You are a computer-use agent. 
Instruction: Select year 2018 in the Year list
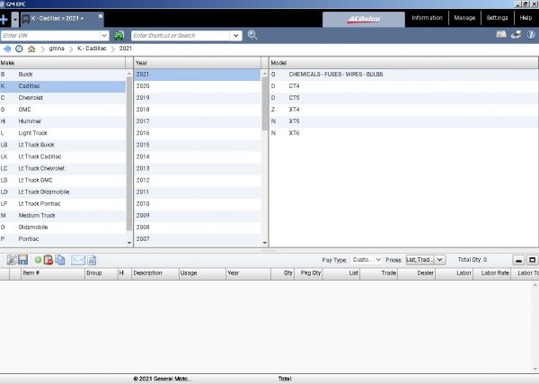click(x=198, y=110)
